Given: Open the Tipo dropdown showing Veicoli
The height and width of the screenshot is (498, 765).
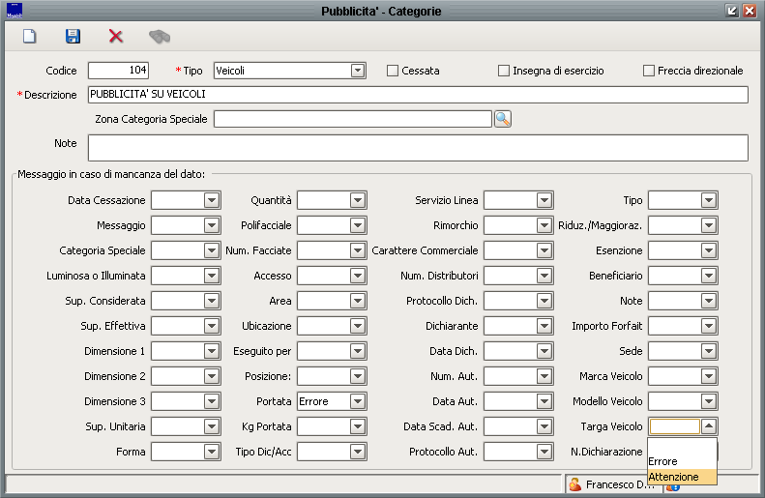Looking at the screenshot, I should (357, 71).
